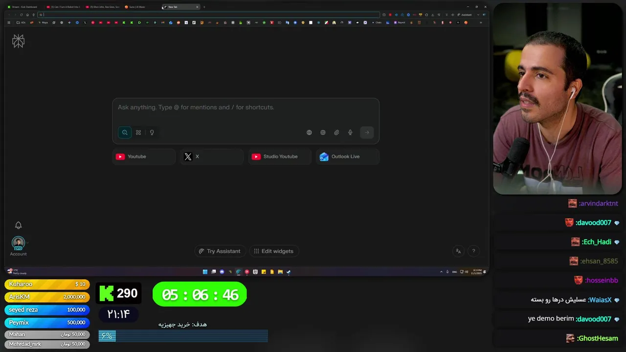
Task: Select the Labs lightbulb mode icon
Action: (152, 132)
